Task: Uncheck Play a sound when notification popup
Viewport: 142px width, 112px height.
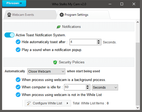Action: point(18,50)
